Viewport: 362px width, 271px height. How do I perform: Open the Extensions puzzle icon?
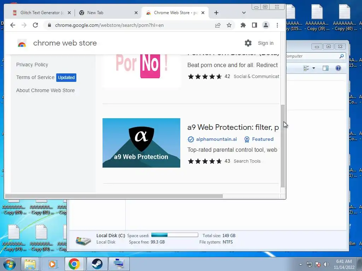pyautogui.click(x=243, y=25)
